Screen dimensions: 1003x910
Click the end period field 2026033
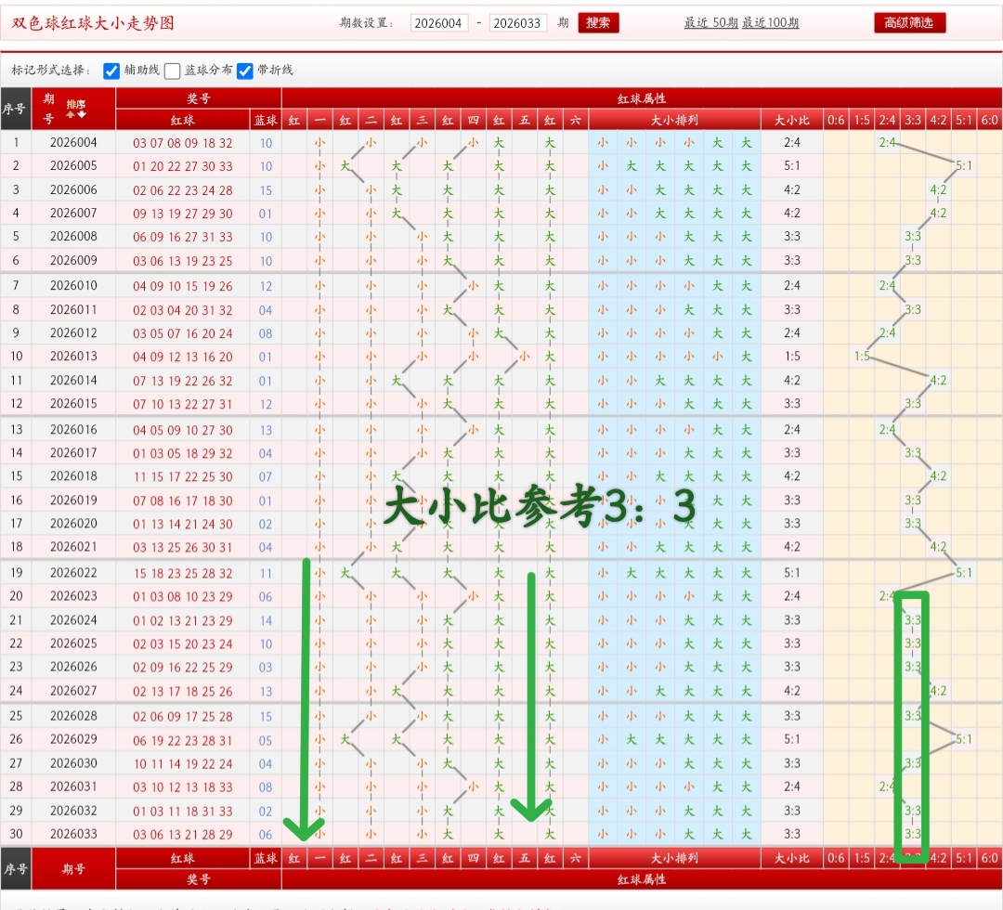(517, 23)
